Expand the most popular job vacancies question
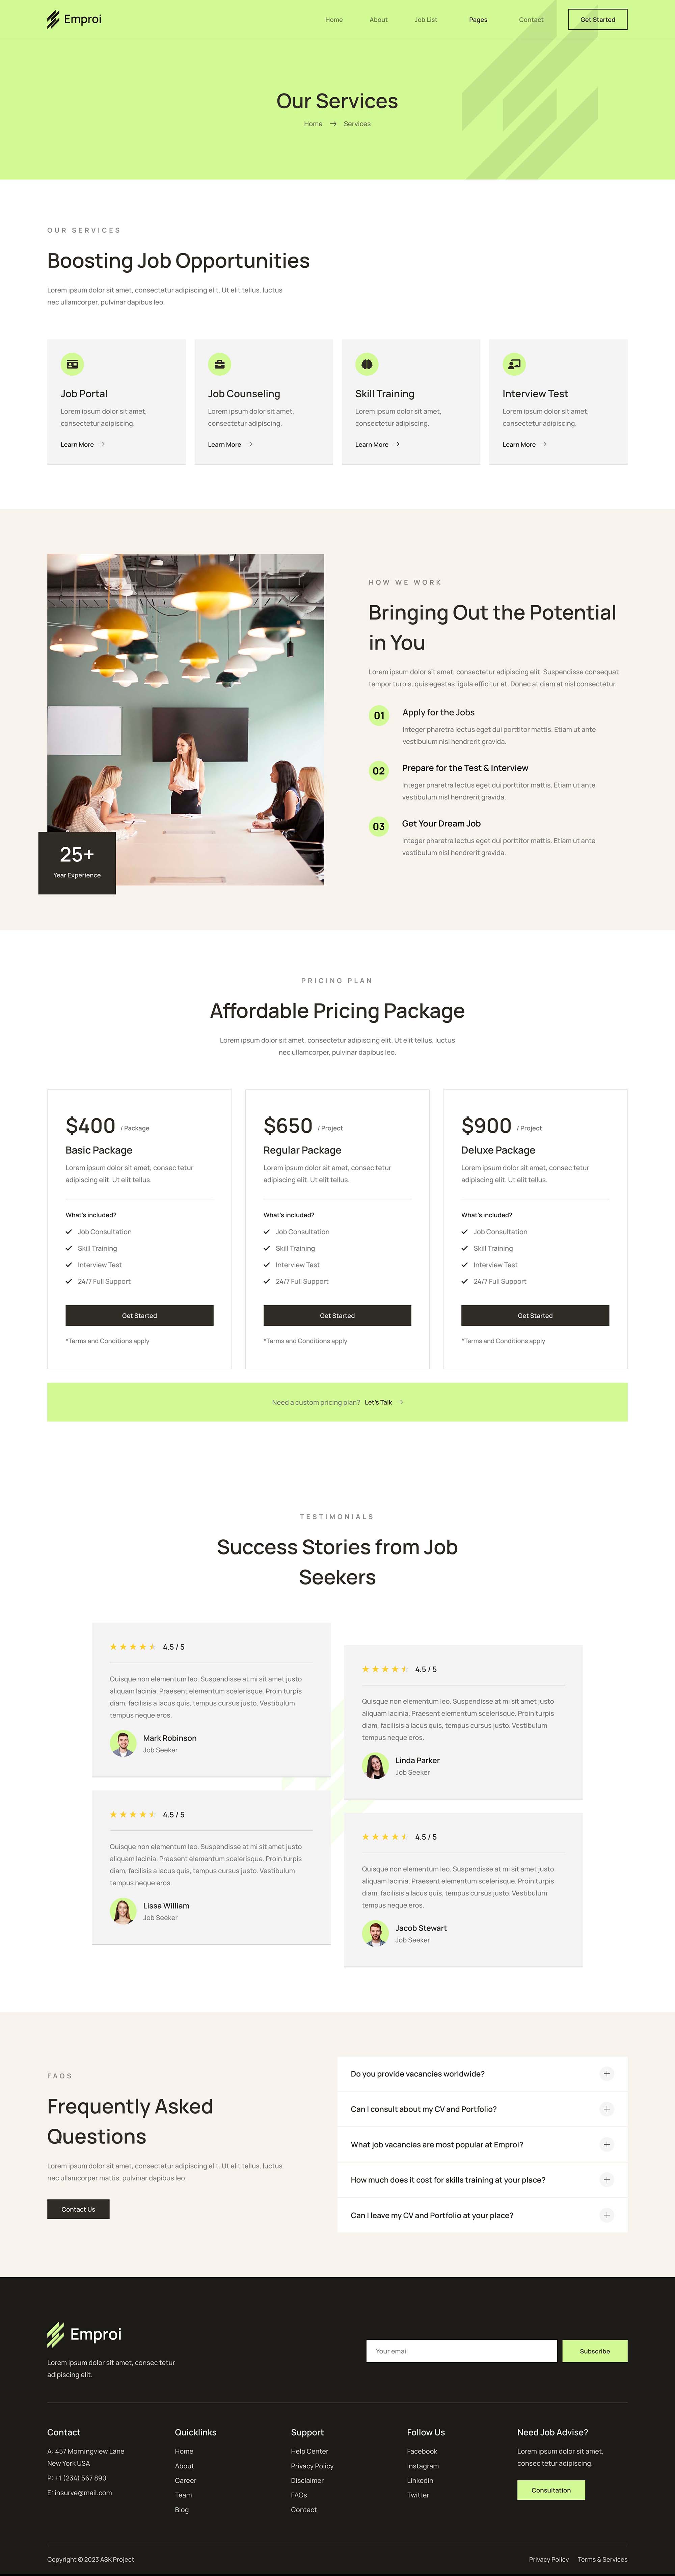The image size is (675, 2576). (x=607, y=2144)
